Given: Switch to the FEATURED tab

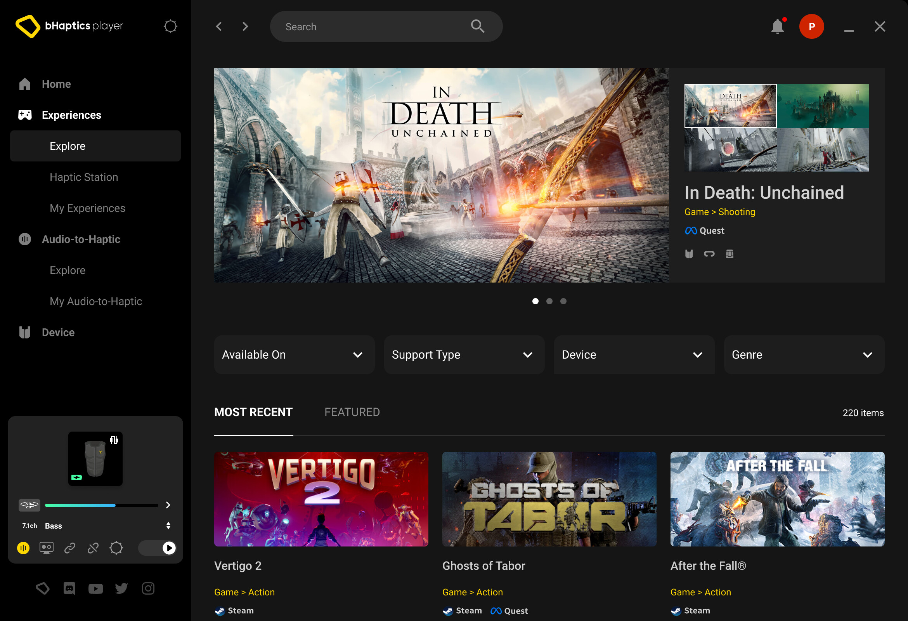Looking at the screenshot, I should [352, 411].
